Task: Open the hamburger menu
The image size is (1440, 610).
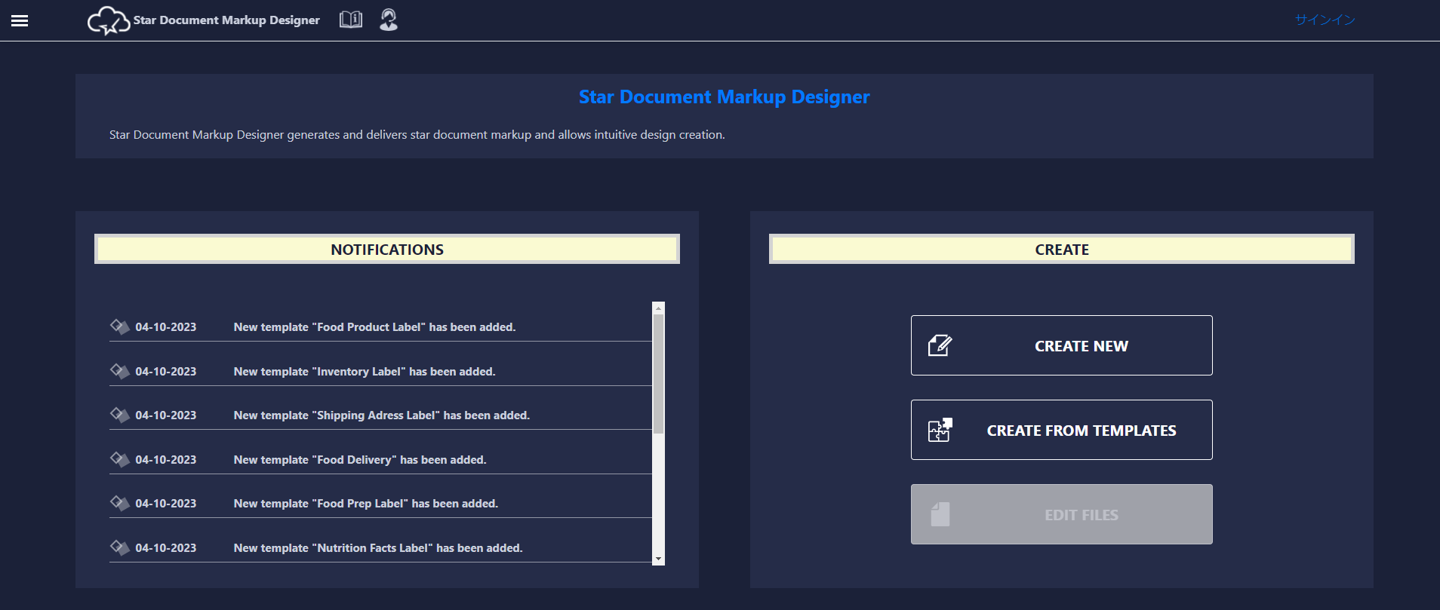Action: pos(20,20)
